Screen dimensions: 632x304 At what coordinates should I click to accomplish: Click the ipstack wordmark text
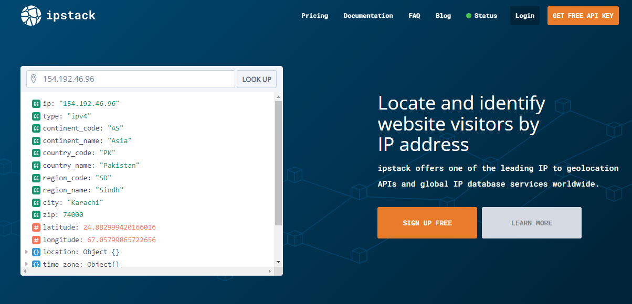click(x=71, y=15)
